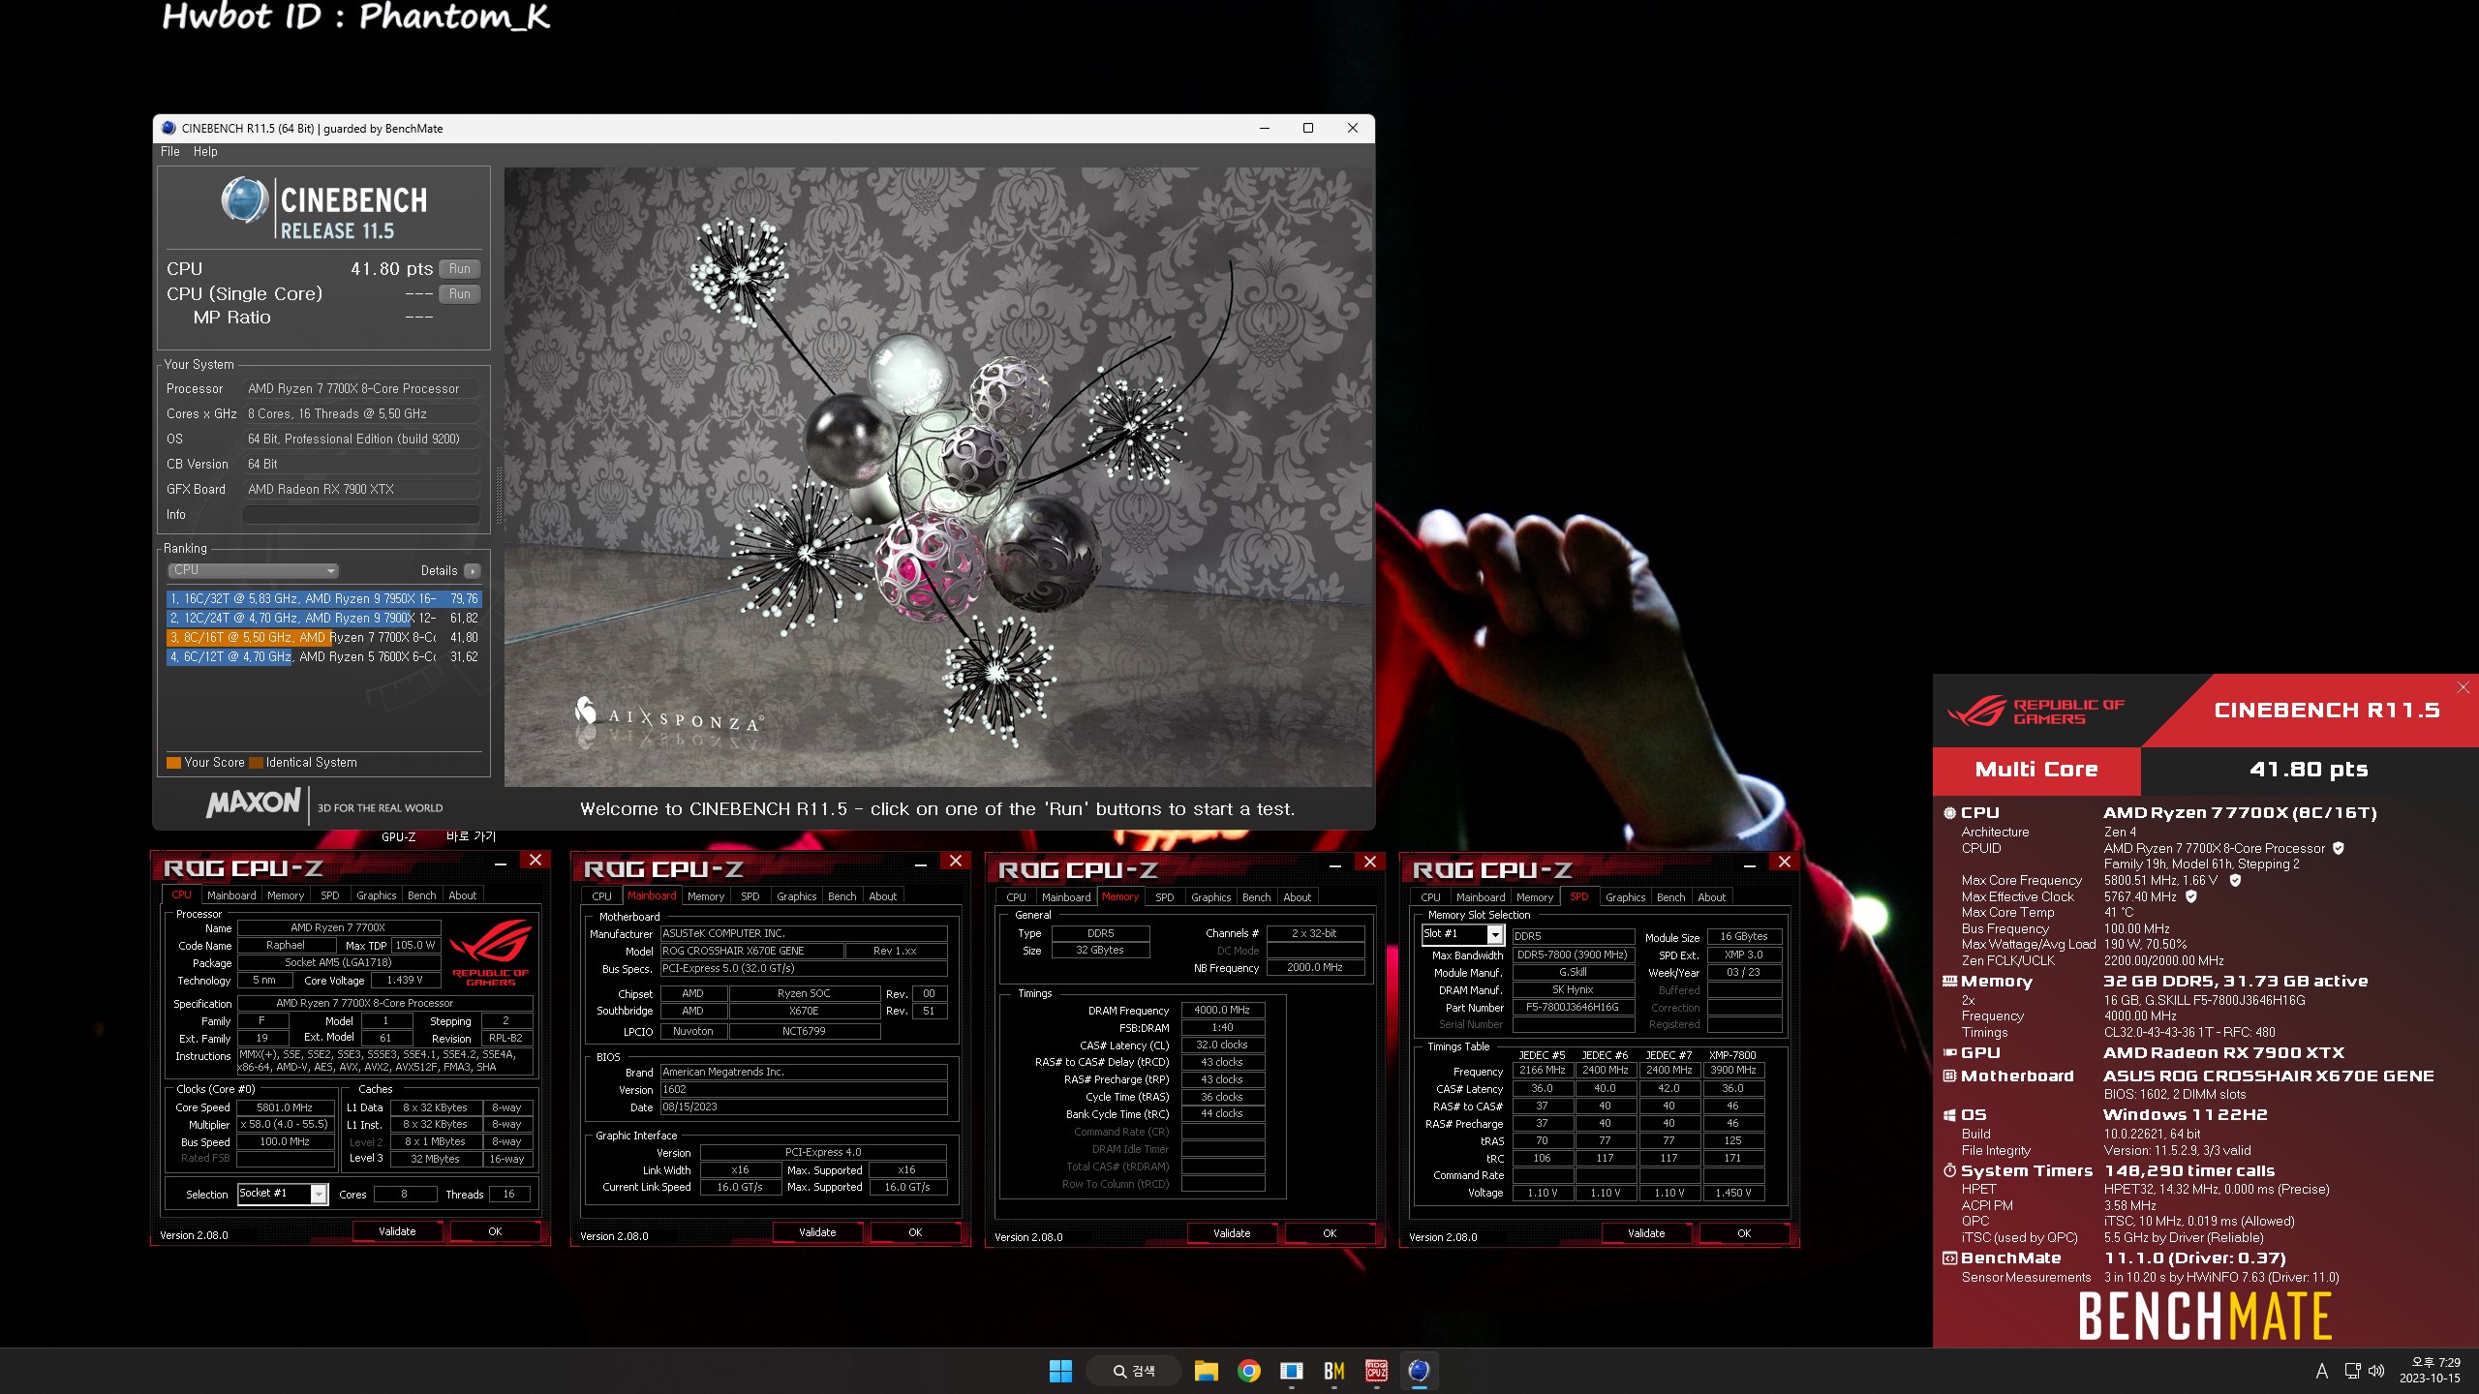This screenshot has height=1394, width=2479.
Task: Select the Ryzen 9 7950X ranking entry
Action: point(323,599)
